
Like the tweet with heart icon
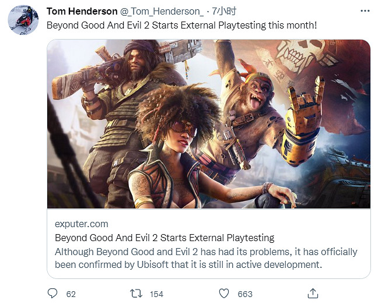click(224, 293)
